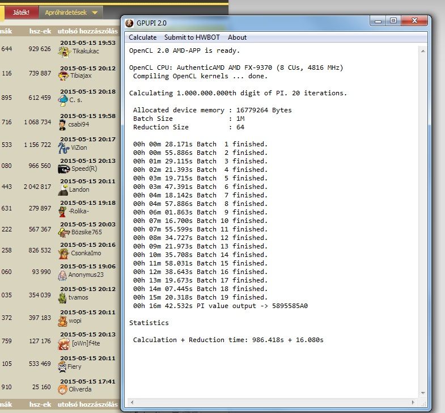Click -Rolika-'s avatar icon

tap(63, 212)
